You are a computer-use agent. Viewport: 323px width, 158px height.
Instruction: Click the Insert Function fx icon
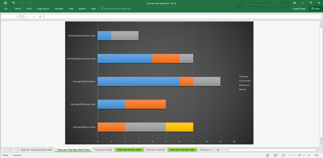(40, 16)
